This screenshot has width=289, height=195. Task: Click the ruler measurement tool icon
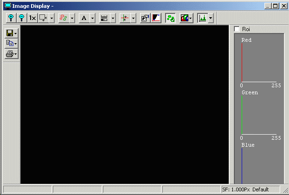104,18
